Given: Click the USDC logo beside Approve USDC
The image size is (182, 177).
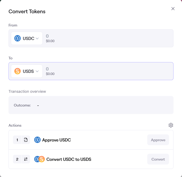Looking at the screenshot, I should [x=37, y=140].
